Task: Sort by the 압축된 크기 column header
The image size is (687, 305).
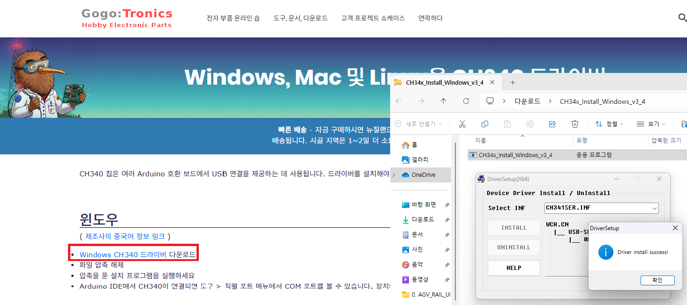Action: click(666, 140)
